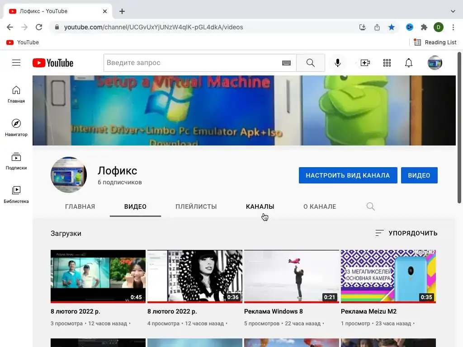Expand the tab search chevron
463x347 pixels.
pos(453,11)
